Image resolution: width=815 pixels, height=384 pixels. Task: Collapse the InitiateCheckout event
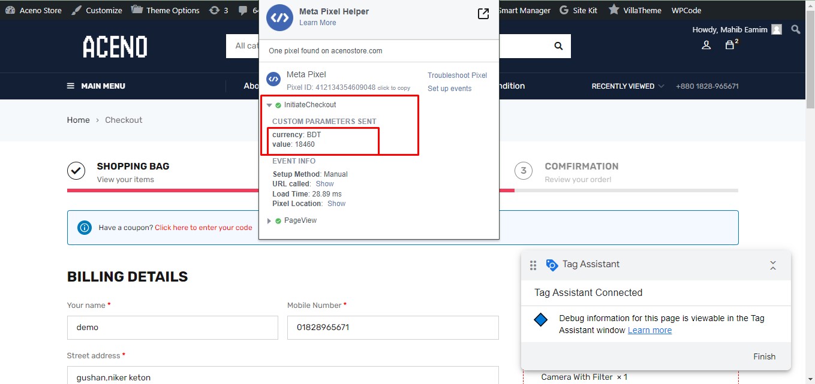click(x=269, y=105)
